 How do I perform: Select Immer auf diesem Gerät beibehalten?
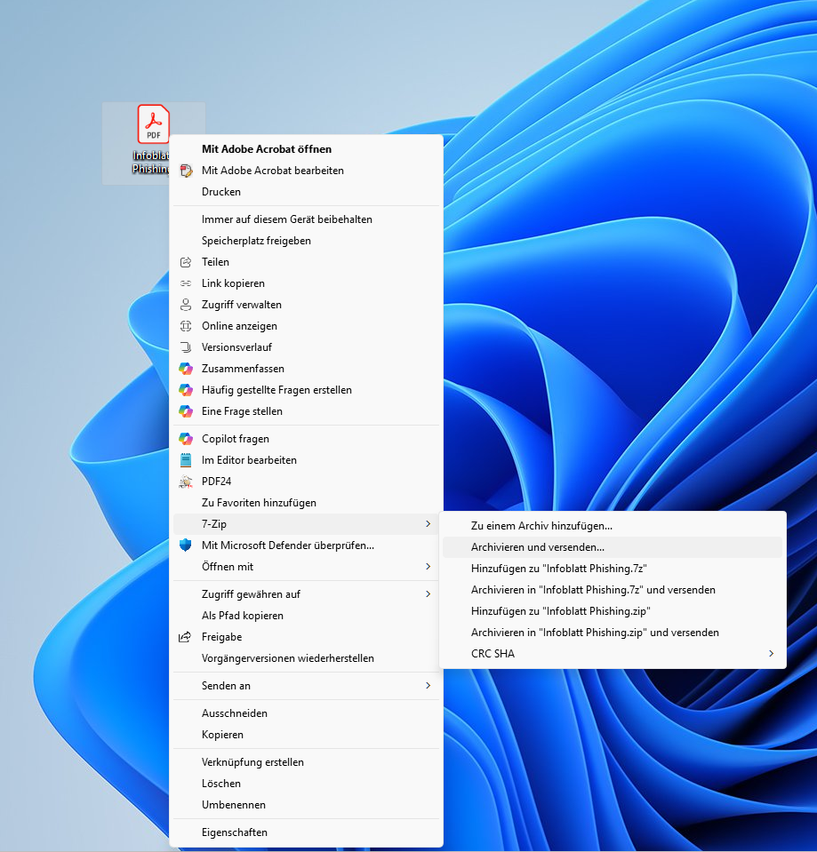[306, 219]
